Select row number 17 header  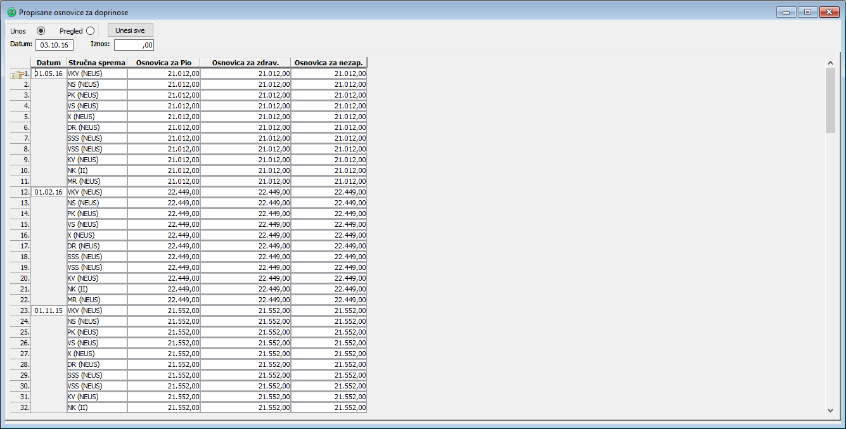(20, 246)
